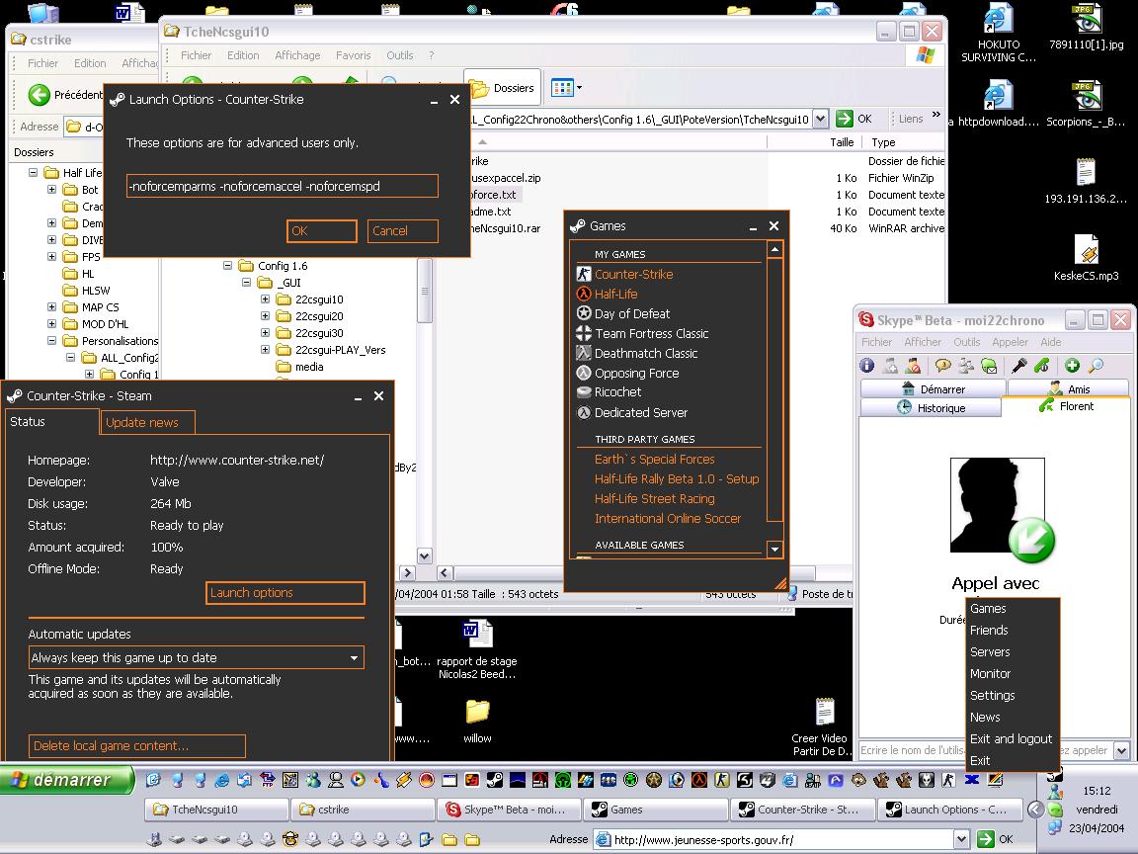Click the Counter-Strike icon in Games list
The width and height of the screenshot is (1138, 854).
click(x=584, y=274)
